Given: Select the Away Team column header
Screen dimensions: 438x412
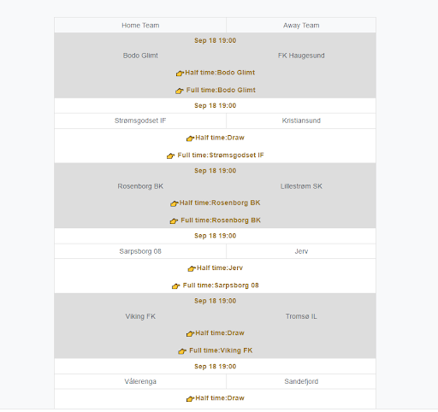Looking at the screenshot, I should coord(301,26).
